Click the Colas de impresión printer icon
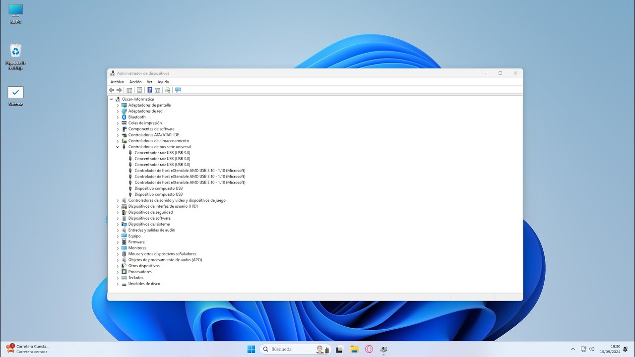Image resolution: width=635 pixels, height=357 pixels. point(124,123)
